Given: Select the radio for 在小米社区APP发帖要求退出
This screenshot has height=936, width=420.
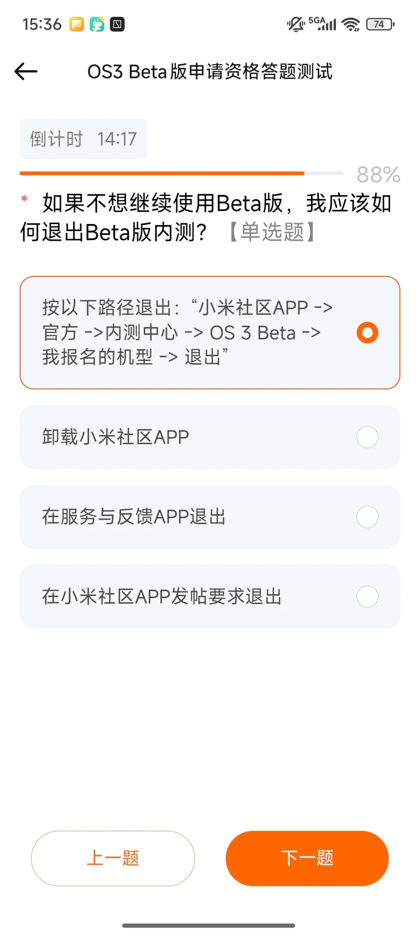Looking at the screenshot, I should (x=367, y=596).
